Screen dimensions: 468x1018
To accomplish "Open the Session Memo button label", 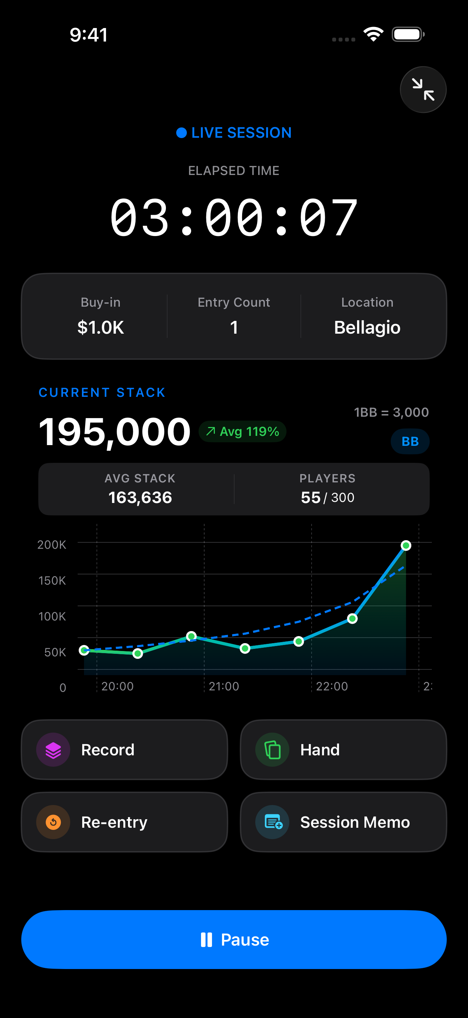I will pyautogui.click(x=355, y=822).
